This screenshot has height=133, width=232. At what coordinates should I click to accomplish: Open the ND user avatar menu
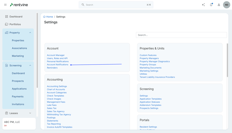(227, 5)
